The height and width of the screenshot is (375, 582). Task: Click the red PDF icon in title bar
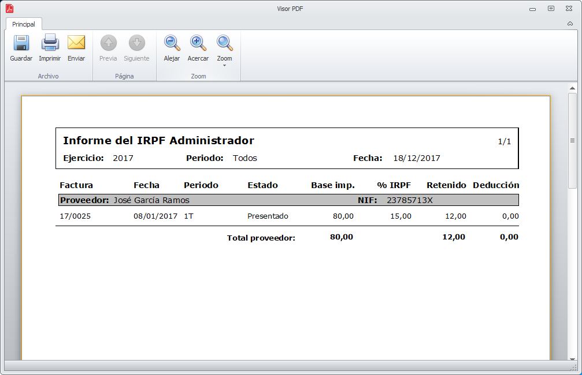click(10, 9)
